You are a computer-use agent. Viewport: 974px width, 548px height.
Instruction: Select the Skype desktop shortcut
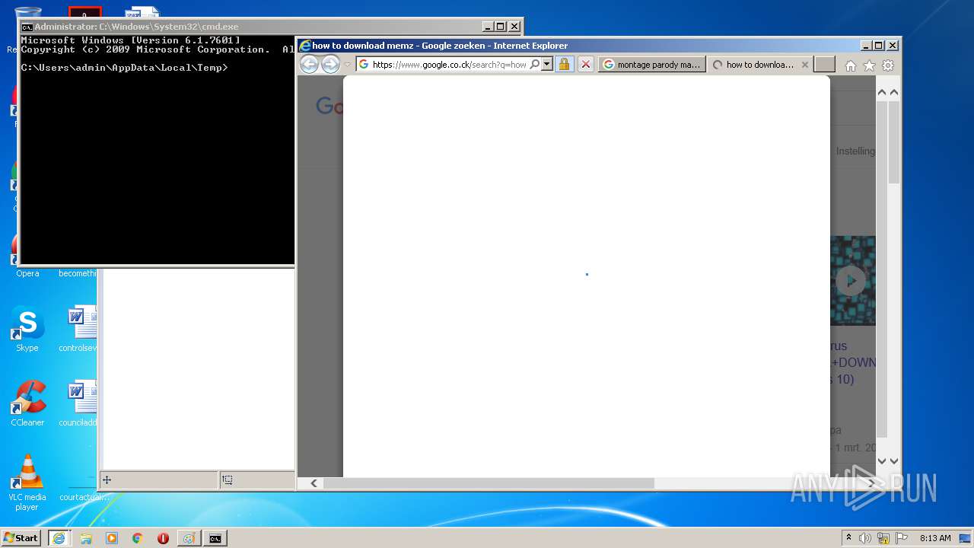point(27,330)
